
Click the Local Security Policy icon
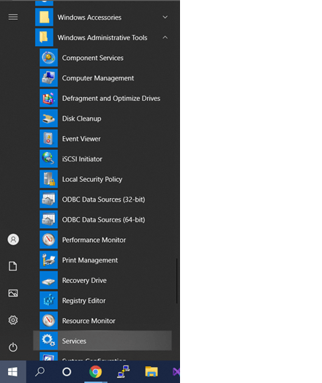48,179
